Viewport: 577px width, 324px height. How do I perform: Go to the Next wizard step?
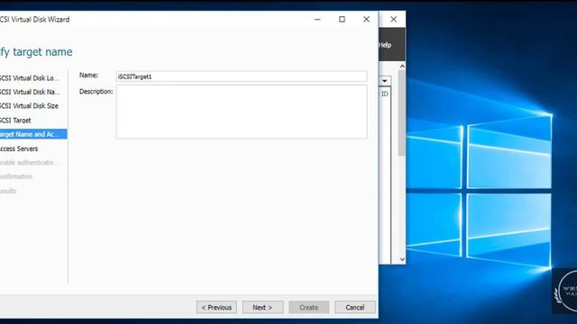(262, 307)
